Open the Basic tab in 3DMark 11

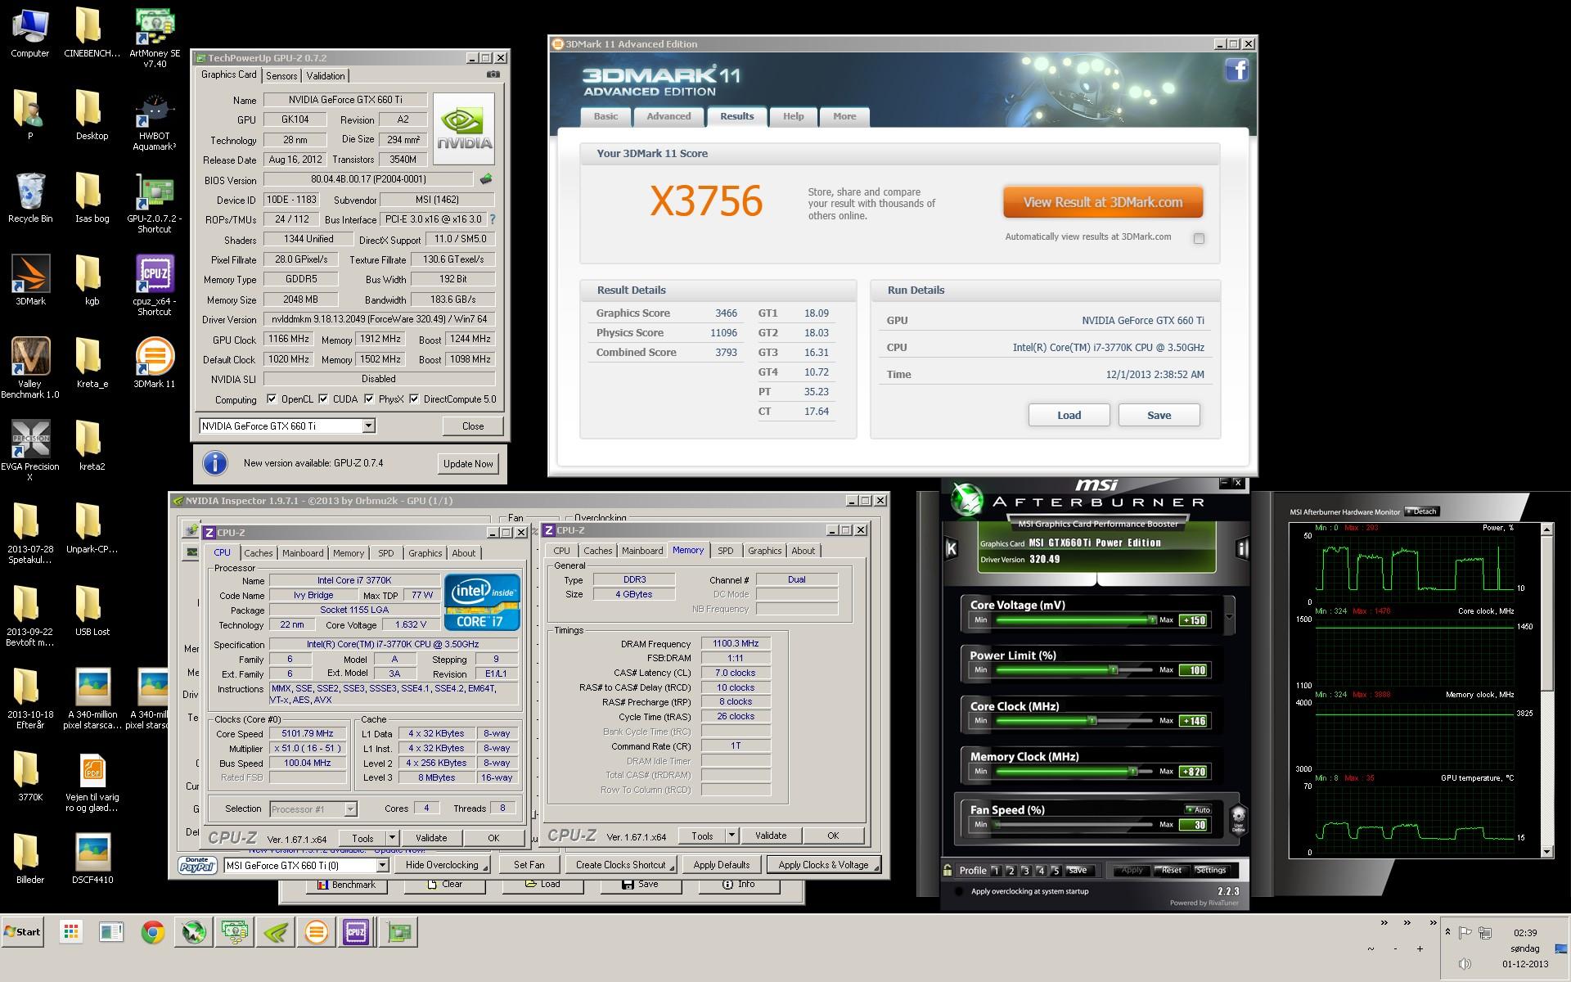pyautogui.click(x=605, y=116)
